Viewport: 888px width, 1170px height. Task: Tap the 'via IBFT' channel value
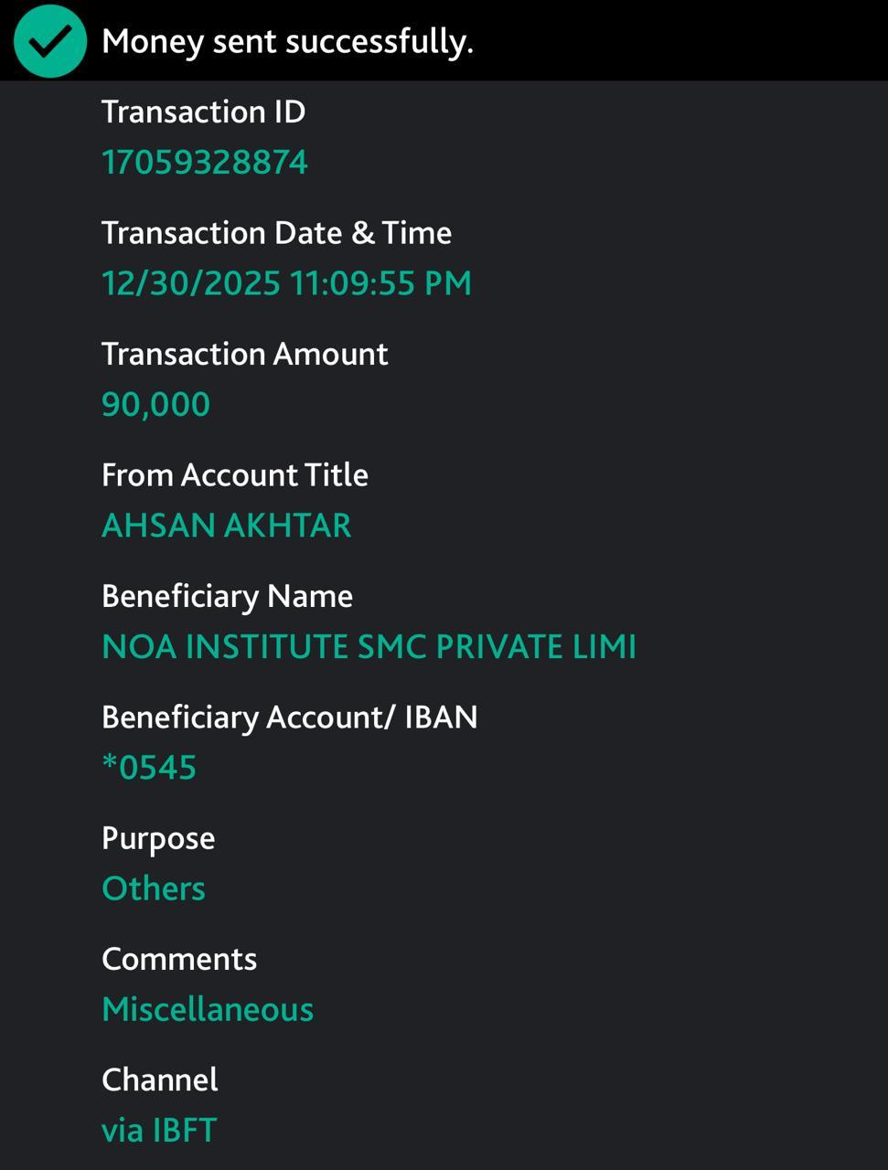click(x=159, y=1131)
